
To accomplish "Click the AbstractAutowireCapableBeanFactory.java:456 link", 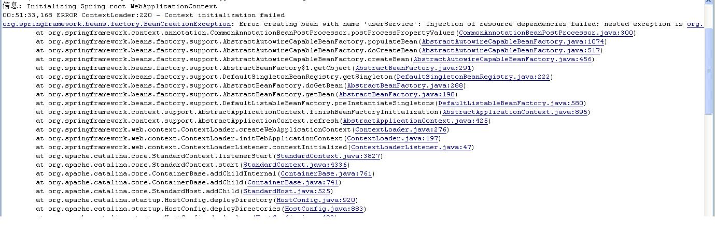I will (x=502, y=59).
